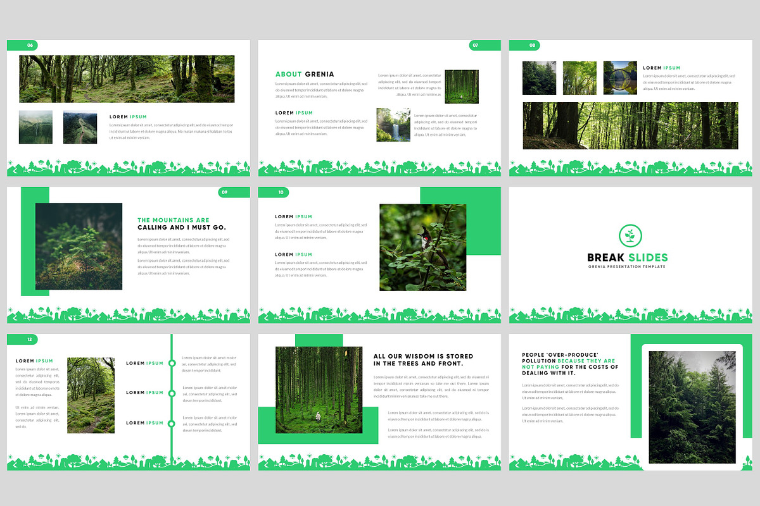
Task: Select the dark pine tree thumbnail on slide 08
Action: 540,78
